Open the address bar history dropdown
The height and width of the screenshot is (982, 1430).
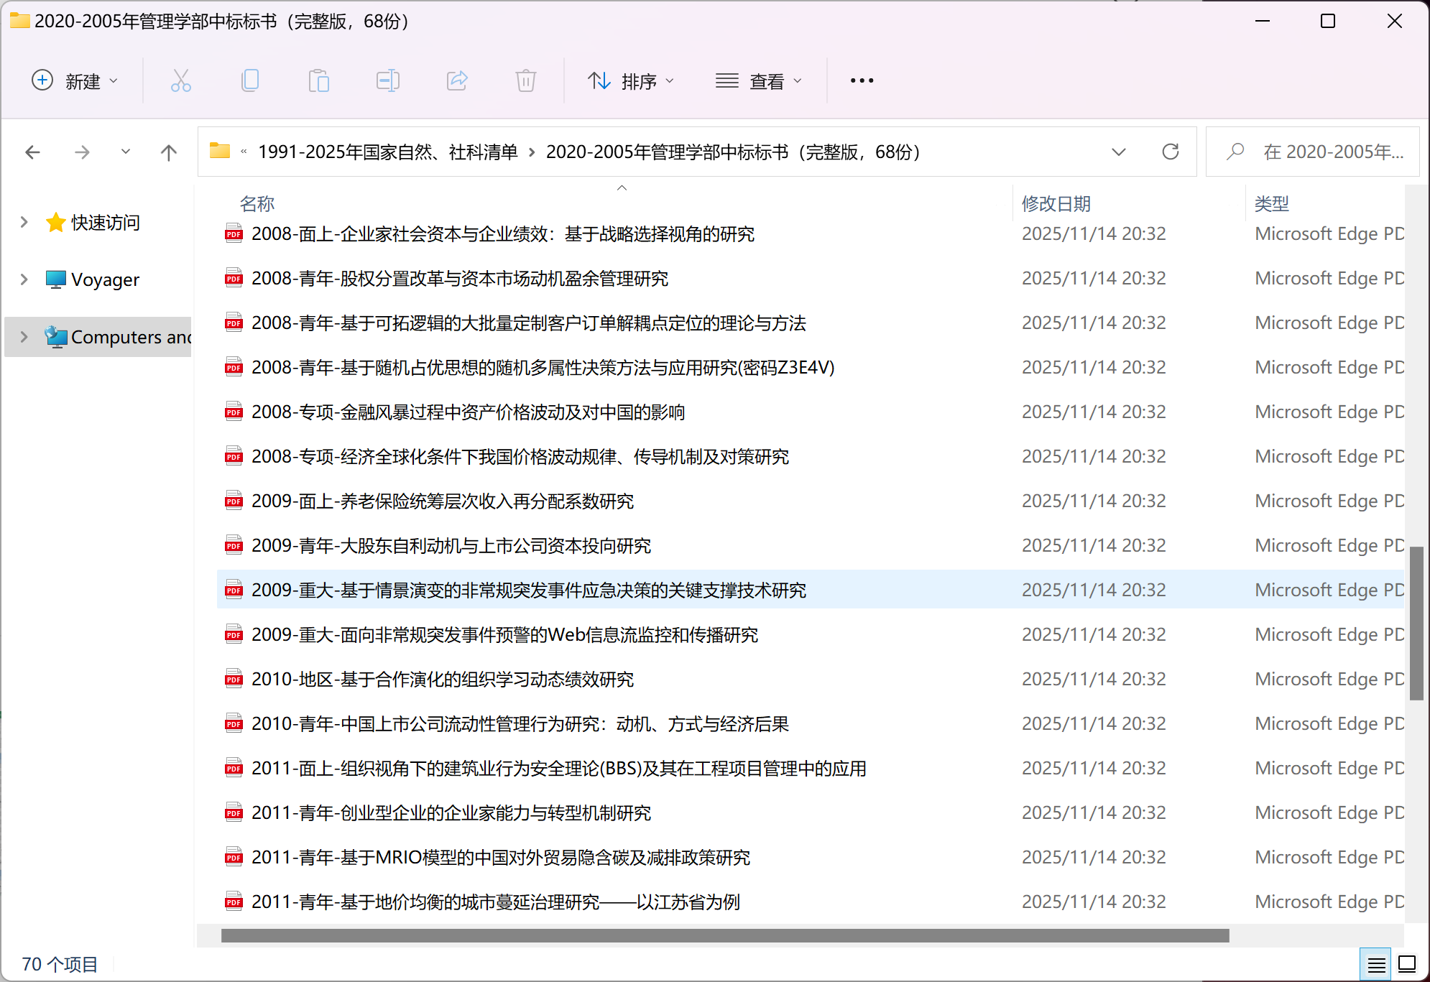1118,152
